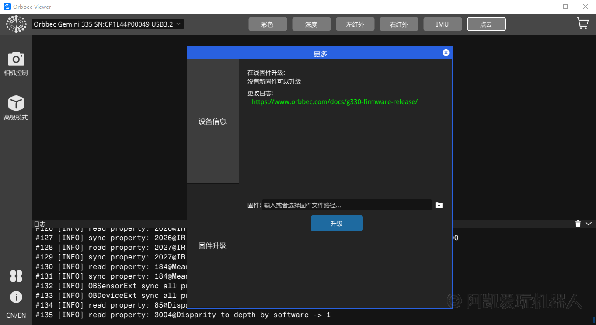Open the g330-firmware-release changelog link
The width and height of the screenshot is (596, 325).
335,102
